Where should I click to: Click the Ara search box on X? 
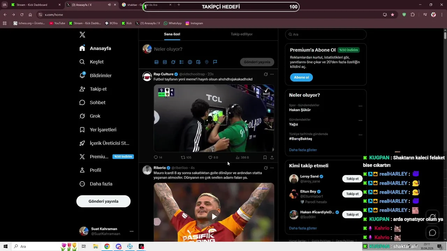326,35
